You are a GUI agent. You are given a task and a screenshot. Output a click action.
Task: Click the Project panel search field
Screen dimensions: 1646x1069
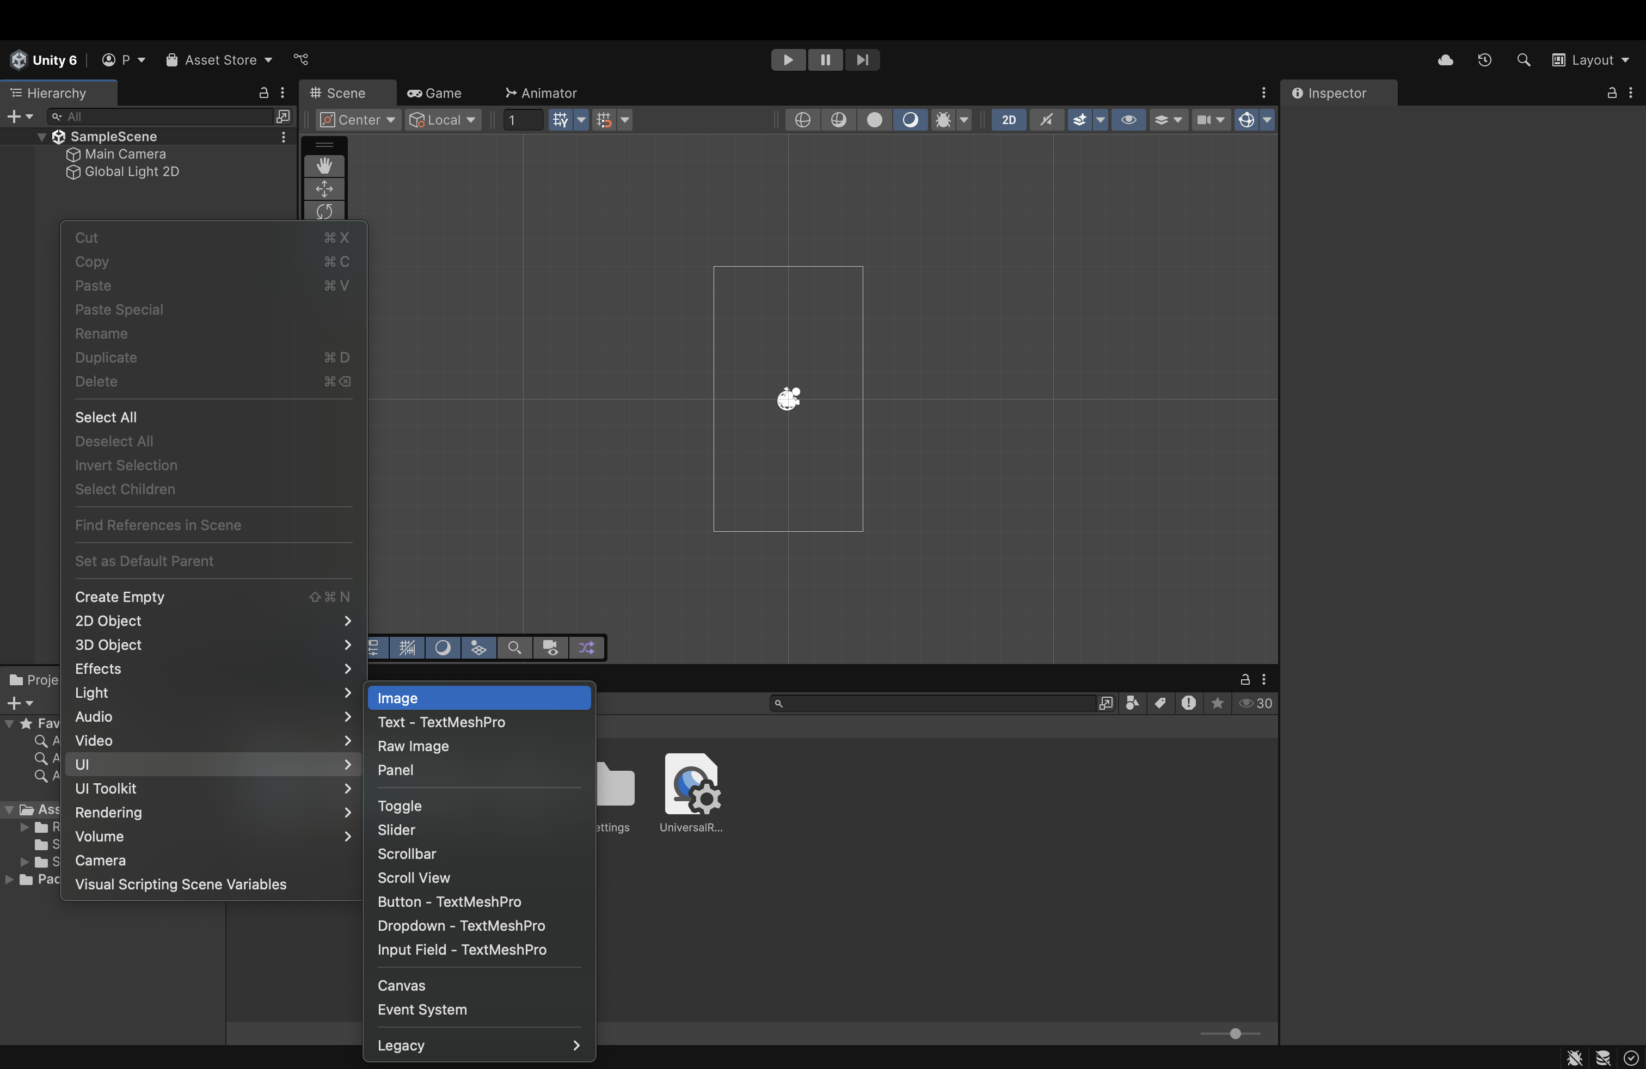(x=933, y=703)
